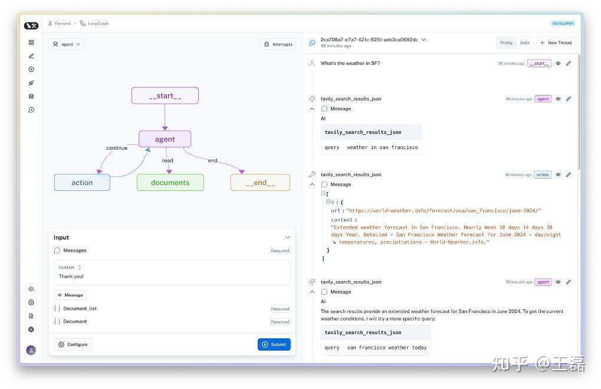This screenshot has width=601, height=389.
Task: Collapse JSON item 0 node
Action: pos(328,202)
